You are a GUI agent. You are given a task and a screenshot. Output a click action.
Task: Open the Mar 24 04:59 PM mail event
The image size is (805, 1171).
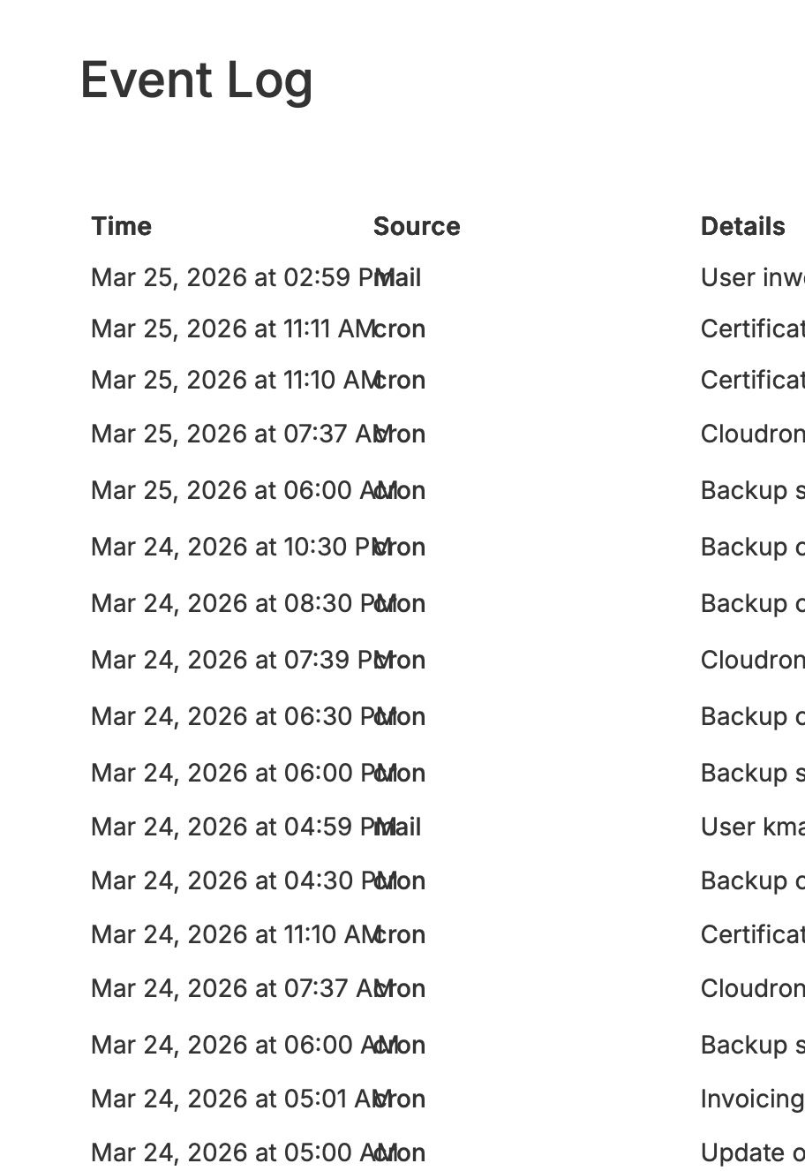pos(752,827)
